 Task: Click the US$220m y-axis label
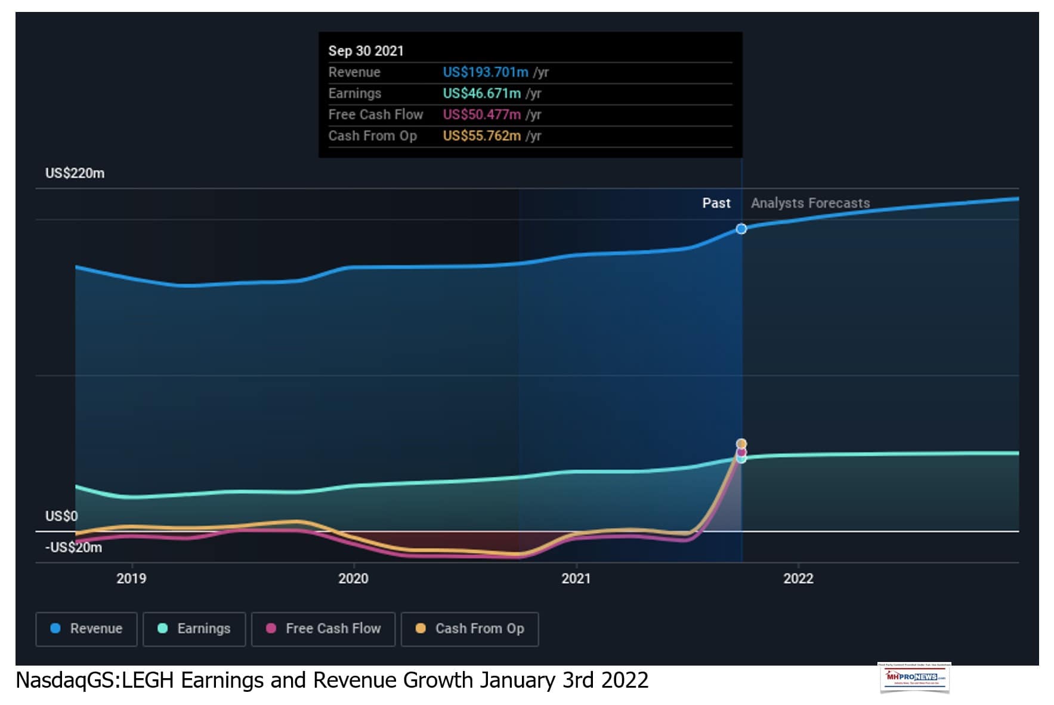tap(75, 173)
